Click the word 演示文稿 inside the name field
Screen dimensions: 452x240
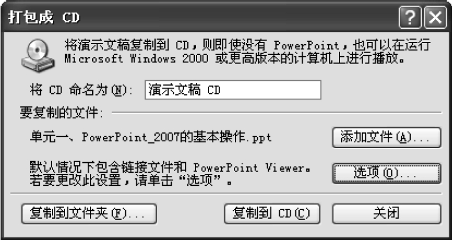pyautogui.click(x=174, y=90)
